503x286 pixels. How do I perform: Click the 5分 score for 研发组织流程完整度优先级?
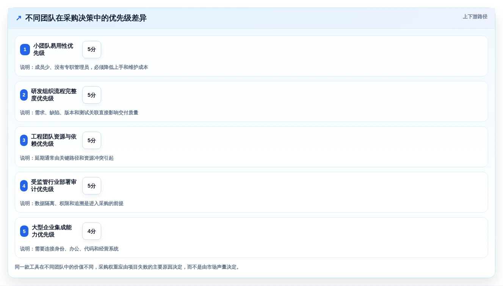92,95
